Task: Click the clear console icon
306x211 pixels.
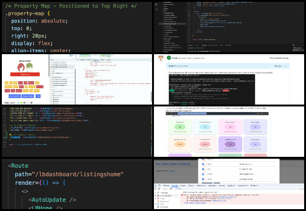Action: pos(159,189)
